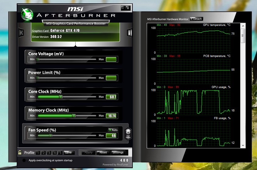The image size is (257, 170).
Task: Click the GPU temperature Max 90 reading
Action: [175, 25]
